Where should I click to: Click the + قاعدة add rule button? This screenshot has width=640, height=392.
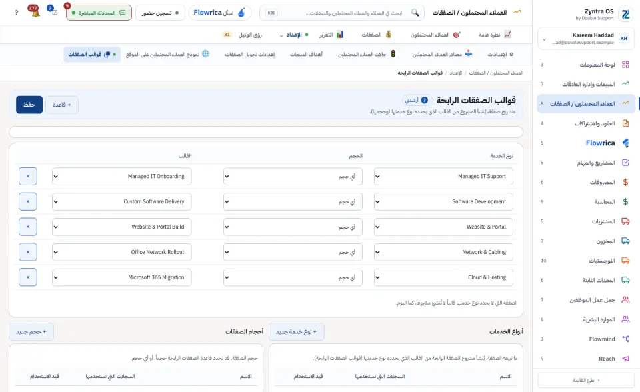tap(61, 105)
